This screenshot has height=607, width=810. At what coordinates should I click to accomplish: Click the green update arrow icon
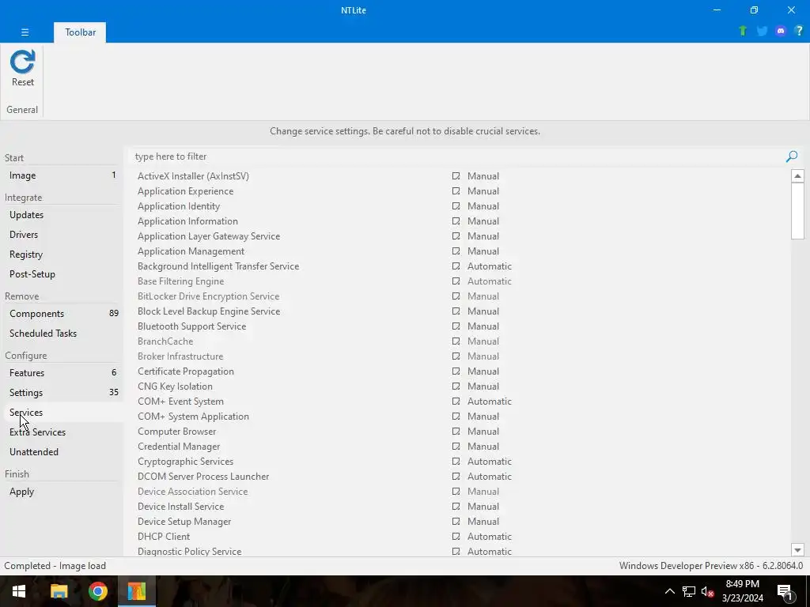click(x=743, y=31)
